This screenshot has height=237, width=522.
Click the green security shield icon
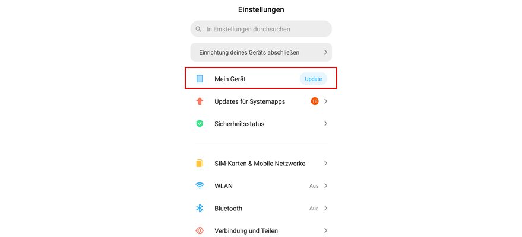pos(200,124)
